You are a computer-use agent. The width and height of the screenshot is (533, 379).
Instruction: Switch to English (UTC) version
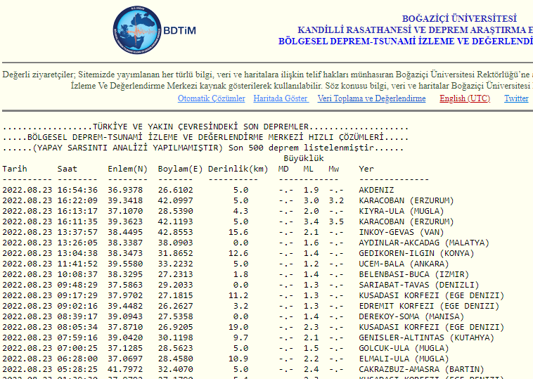pyautogui.click(x=465, y=98)
